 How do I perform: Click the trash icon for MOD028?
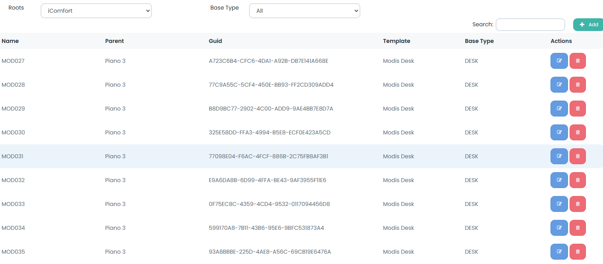tap(578, 85)
